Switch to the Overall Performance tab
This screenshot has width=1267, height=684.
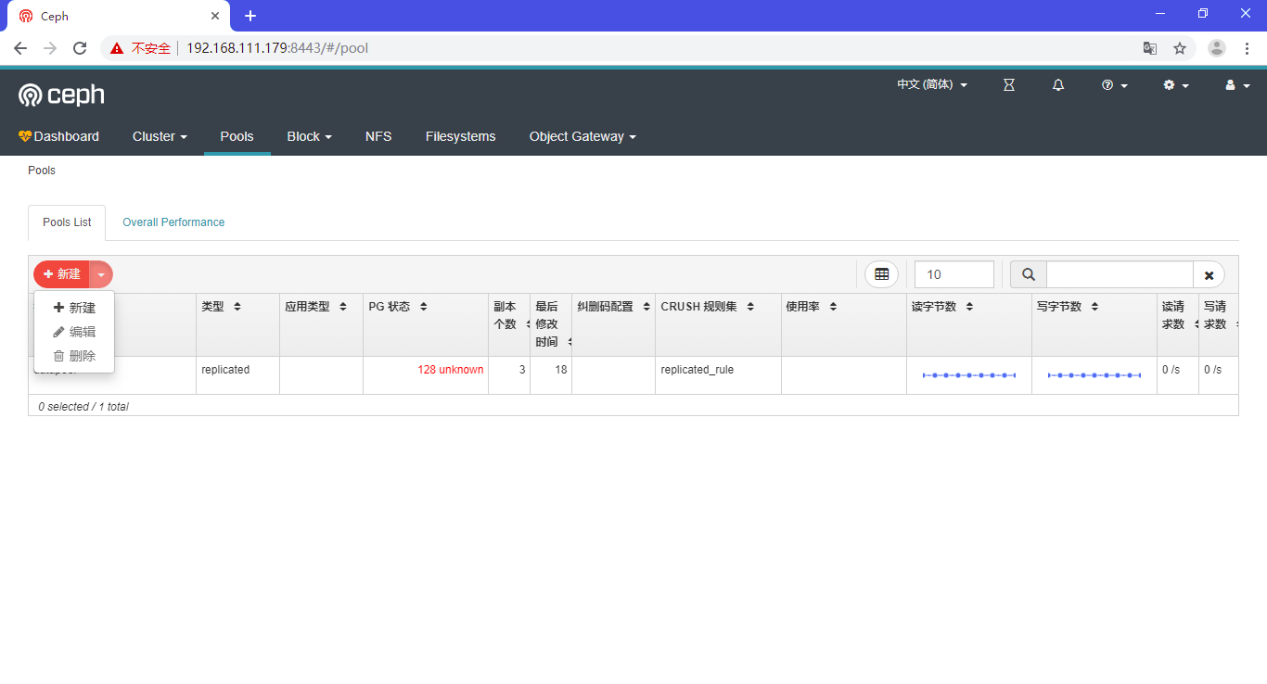[173, 222]
